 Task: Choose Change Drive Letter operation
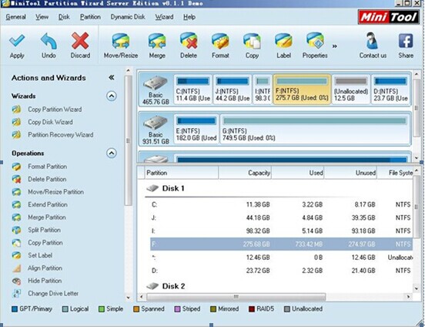click(53, 294)
